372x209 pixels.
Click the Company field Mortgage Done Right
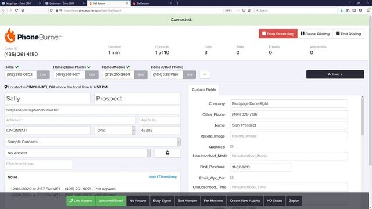(x=289, y=103)
